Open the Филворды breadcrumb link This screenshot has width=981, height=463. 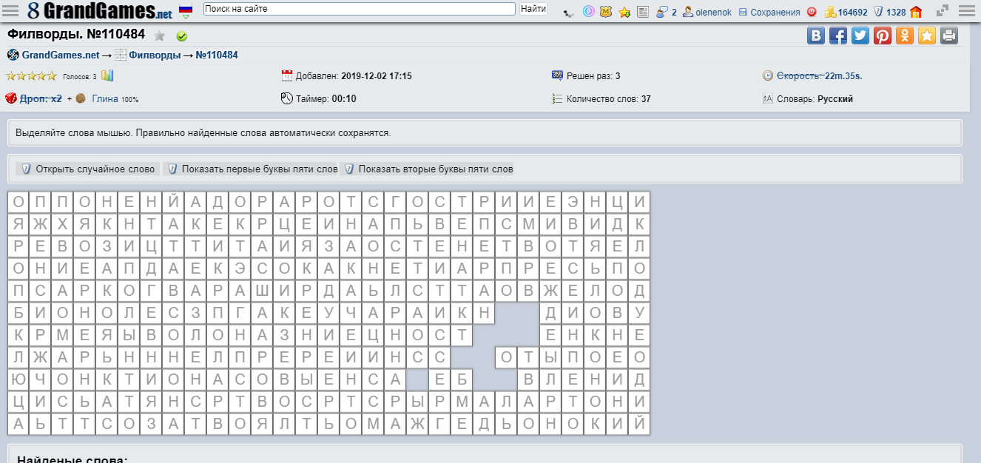[155, 55]
